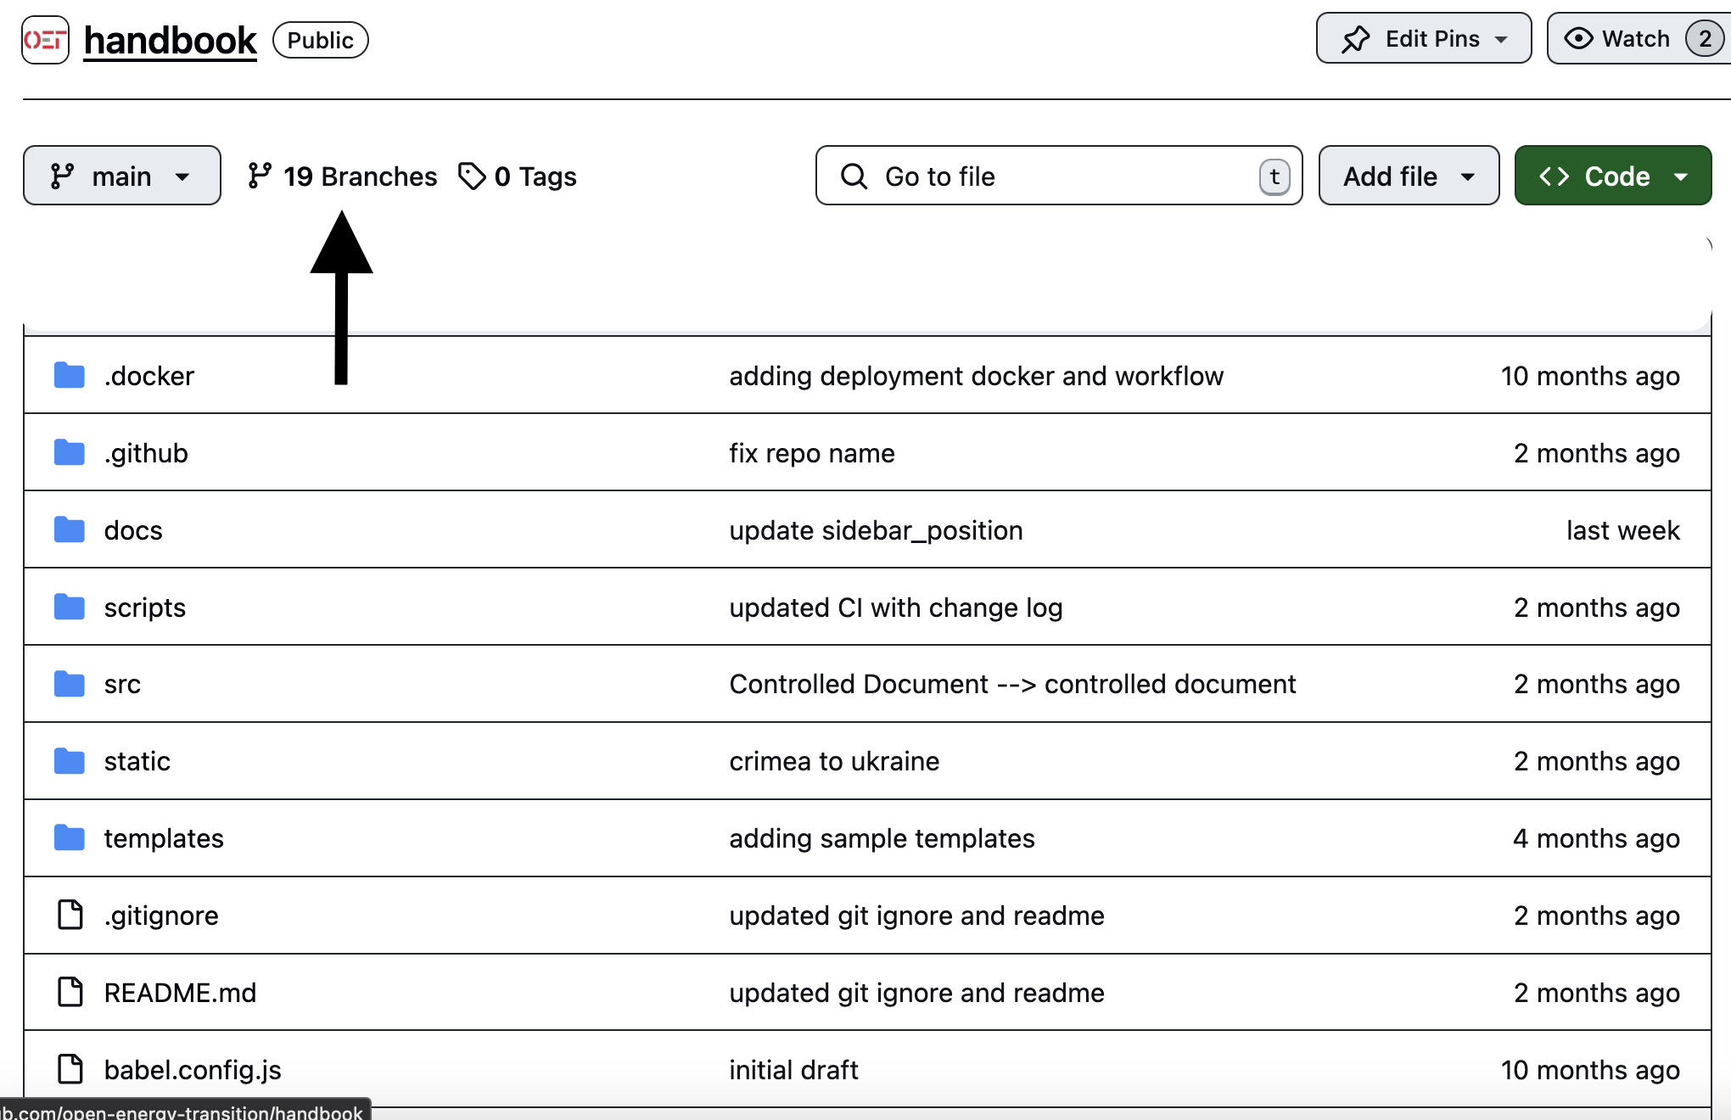1731x1120 pixels.
Task: Click the templates folder icon
Action: 70,837
